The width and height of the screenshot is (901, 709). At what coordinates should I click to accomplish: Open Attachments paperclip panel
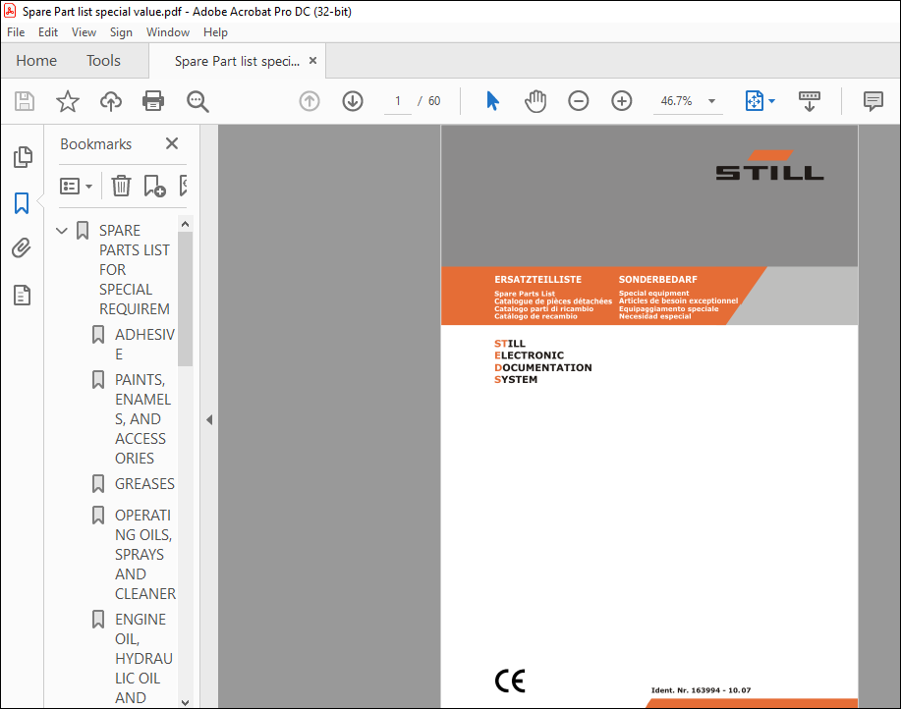(x=22, y=248)
